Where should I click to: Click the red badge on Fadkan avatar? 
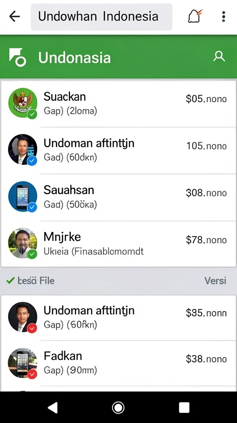coord(32,374)
